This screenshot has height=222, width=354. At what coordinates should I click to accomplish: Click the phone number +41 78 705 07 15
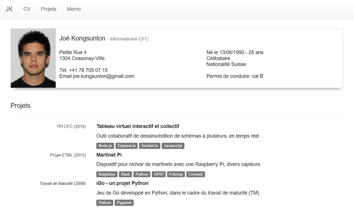(x=88, y=70)
